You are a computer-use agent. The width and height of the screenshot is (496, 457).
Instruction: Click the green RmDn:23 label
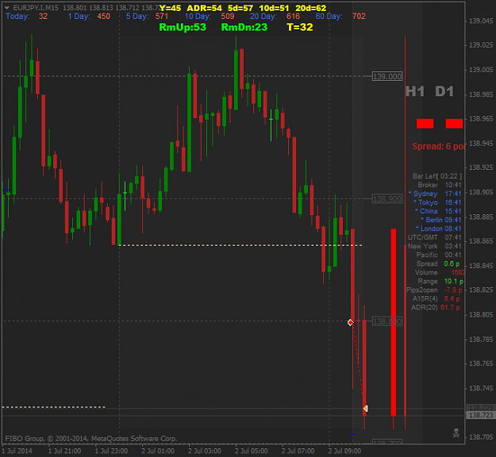point(244,27)
